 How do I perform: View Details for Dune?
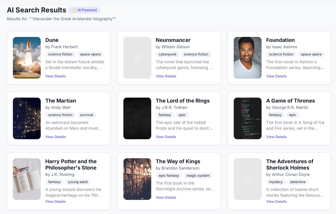pos(55,76)
